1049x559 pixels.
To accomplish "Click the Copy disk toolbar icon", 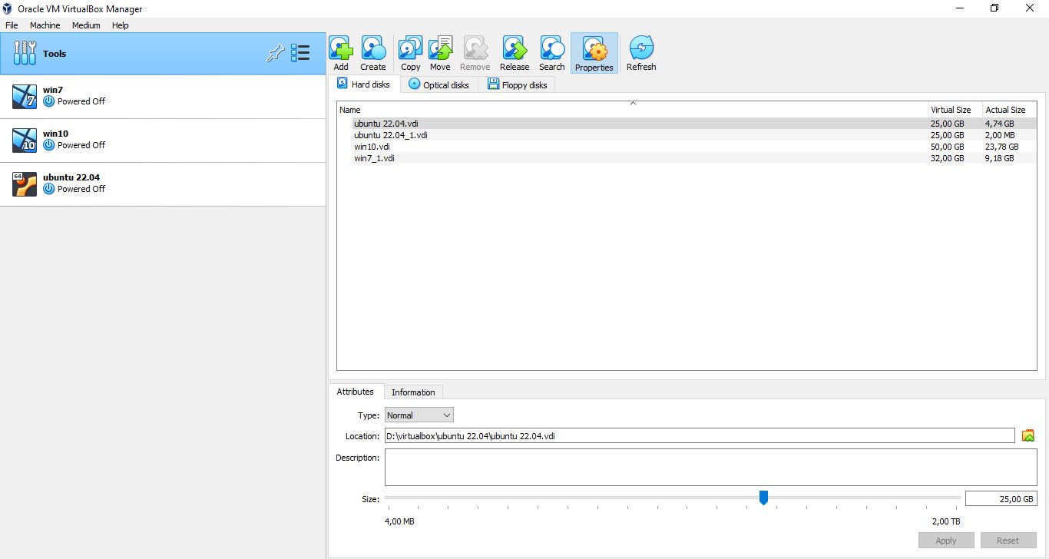I will click(411, 53).
